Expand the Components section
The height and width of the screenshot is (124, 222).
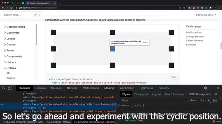click(13, 56)
